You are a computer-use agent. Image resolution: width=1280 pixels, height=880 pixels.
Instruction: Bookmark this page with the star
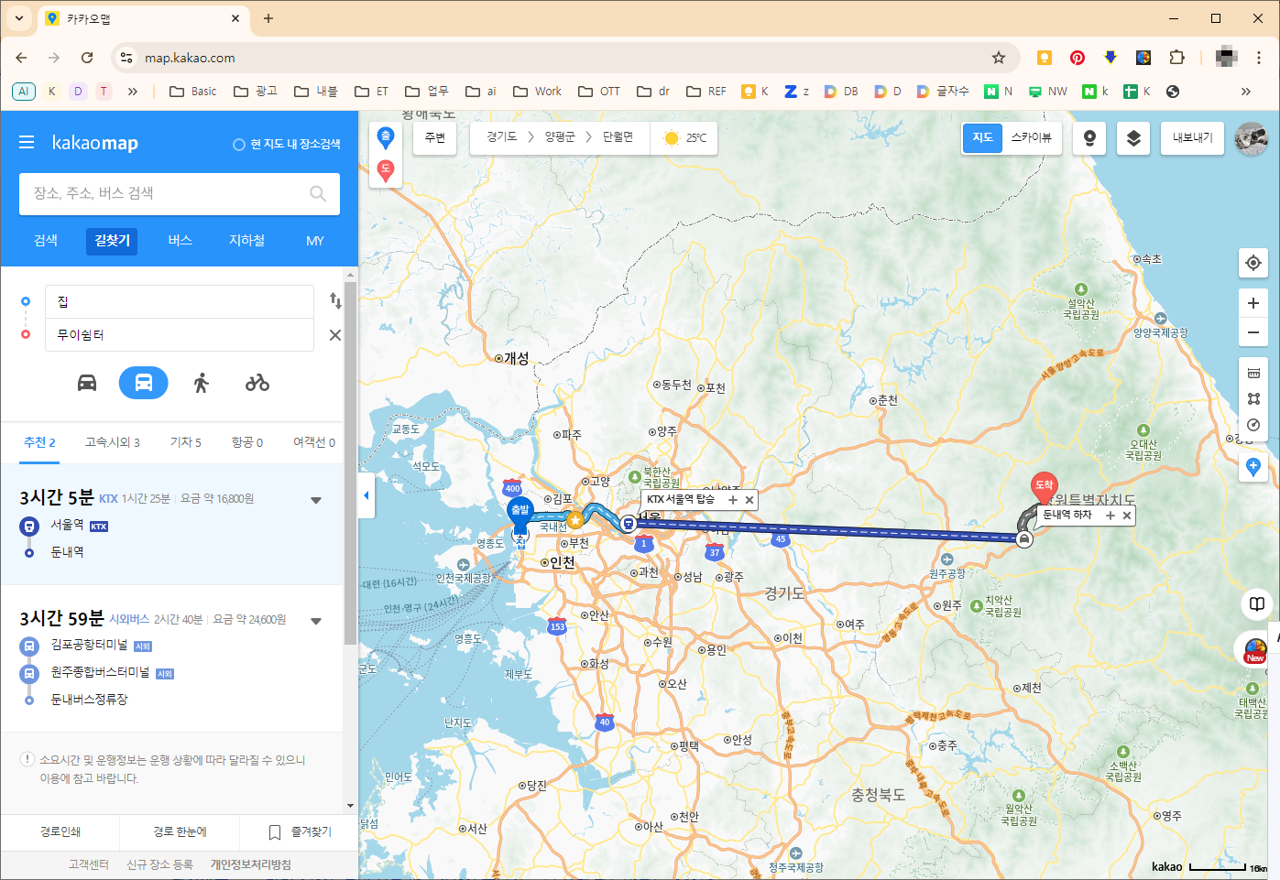point(999,58)
